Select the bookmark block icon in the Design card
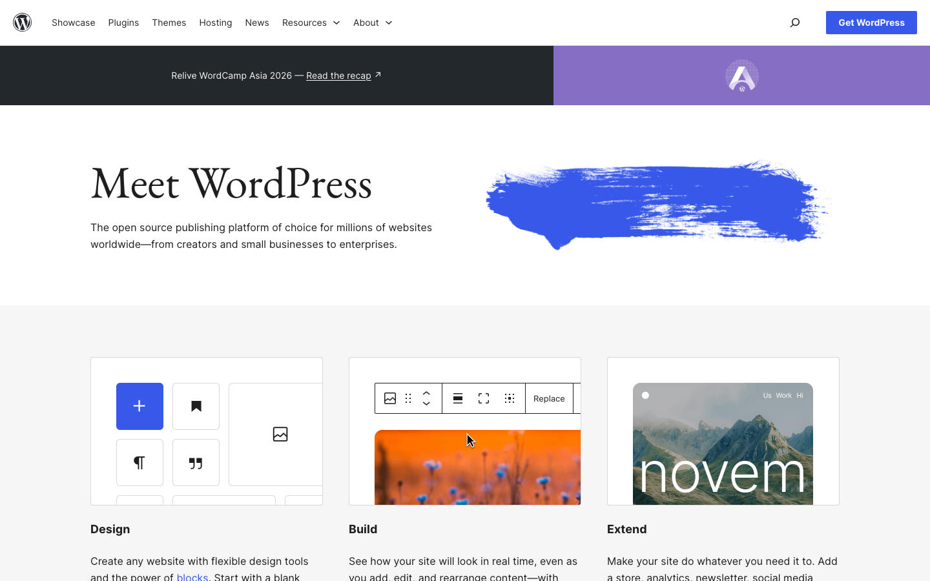 196,406
